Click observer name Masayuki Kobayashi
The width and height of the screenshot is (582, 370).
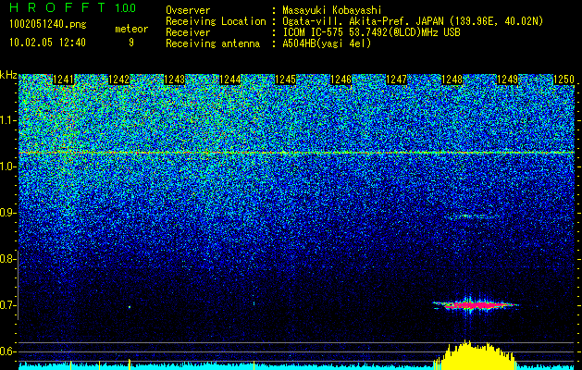pyautogui.click(x=331, y=10)
